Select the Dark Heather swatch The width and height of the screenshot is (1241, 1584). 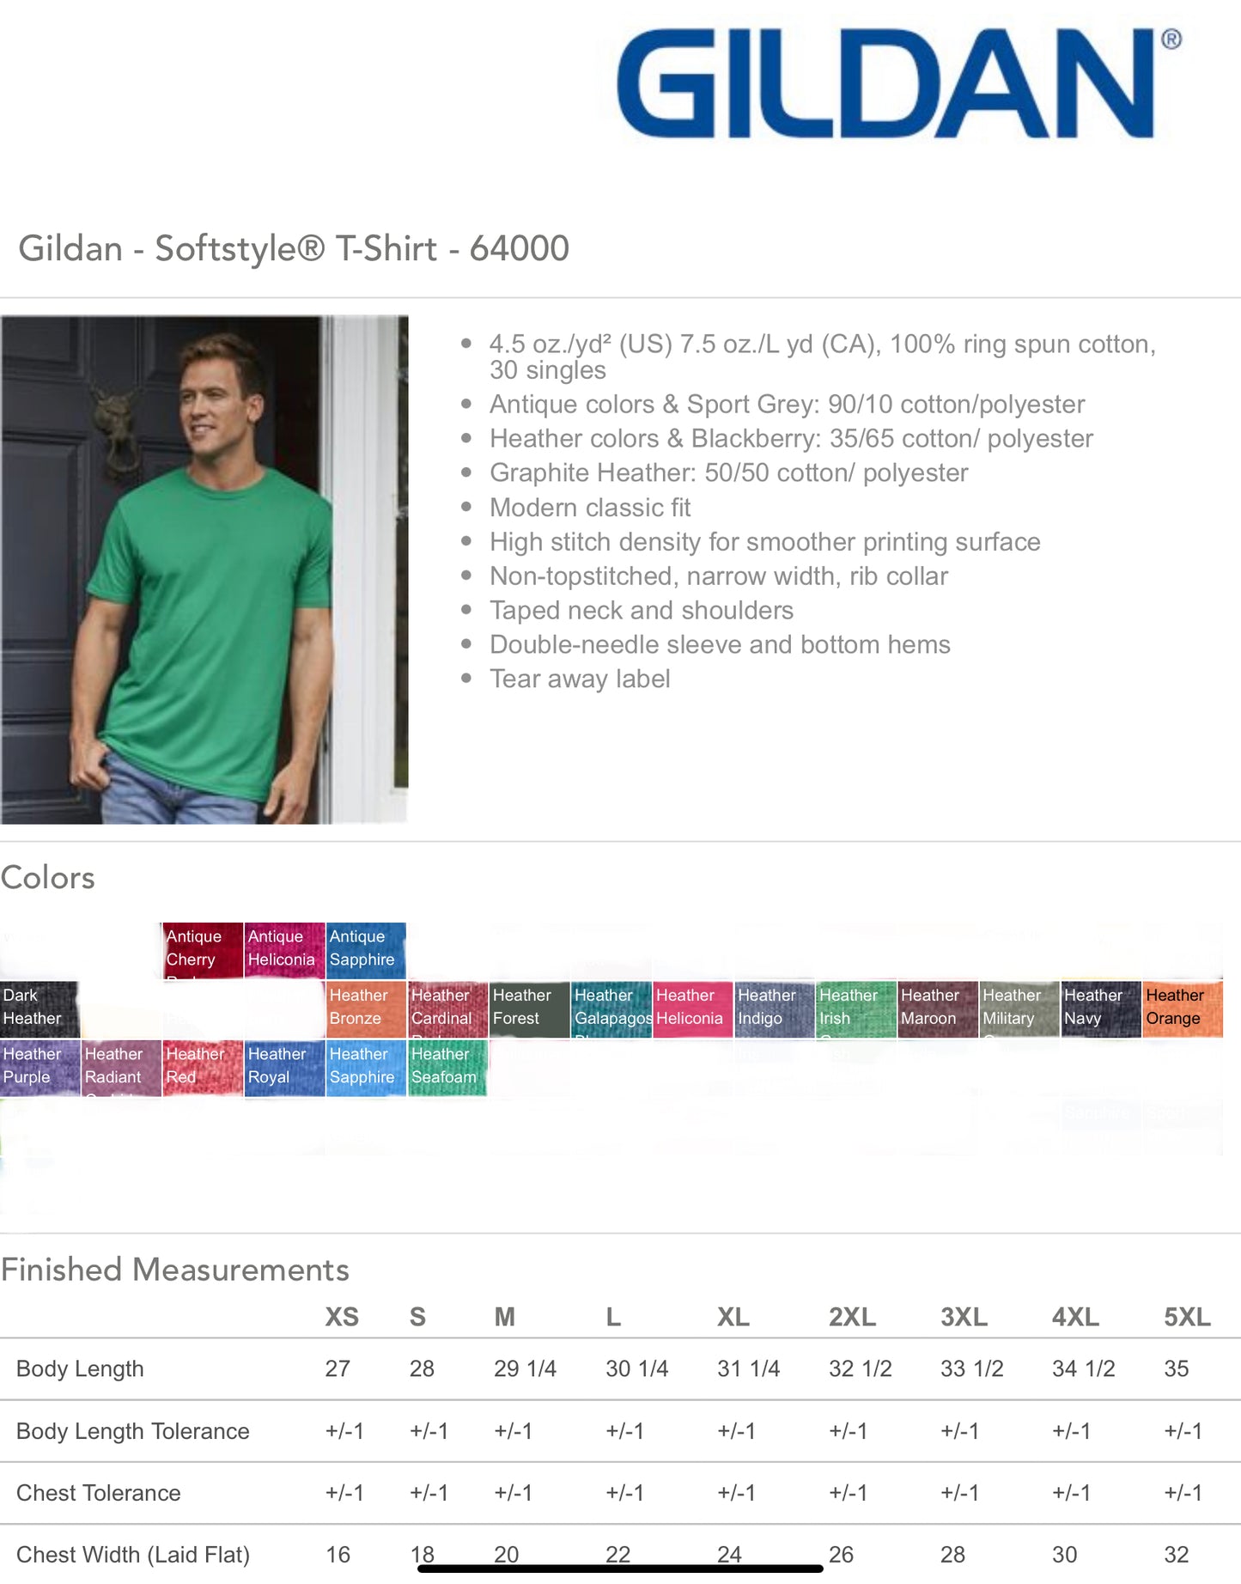(x=40, y=1008)
